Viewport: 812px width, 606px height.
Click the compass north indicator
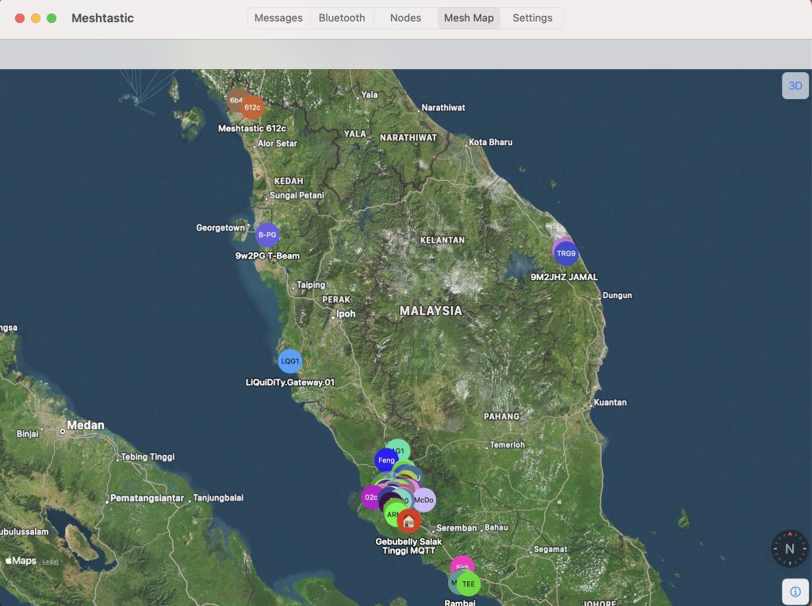coord(789,549)
